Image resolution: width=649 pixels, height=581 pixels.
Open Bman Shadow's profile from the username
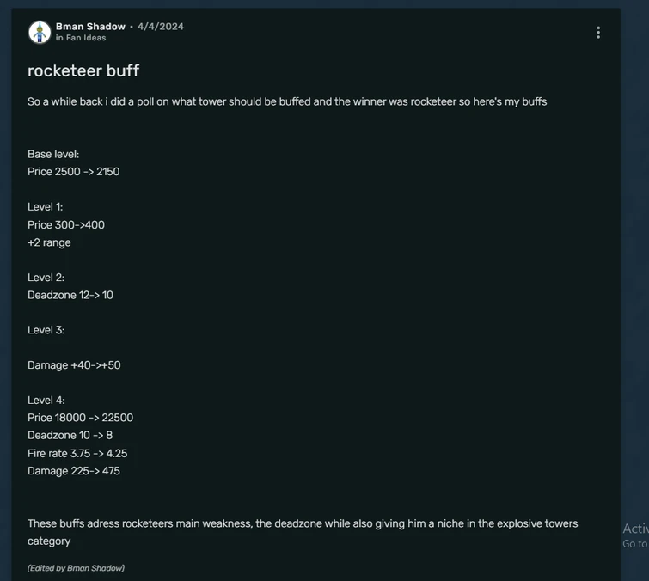(90, 27)
